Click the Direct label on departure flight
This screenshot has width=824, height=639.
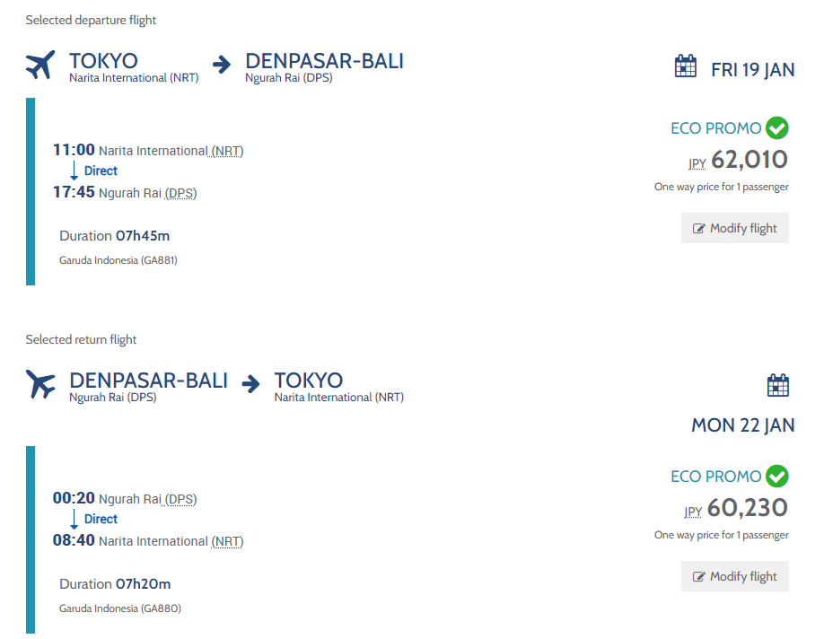coord(101,171)
